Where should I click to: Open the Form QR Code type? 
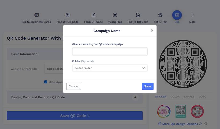tap(93, 15)
